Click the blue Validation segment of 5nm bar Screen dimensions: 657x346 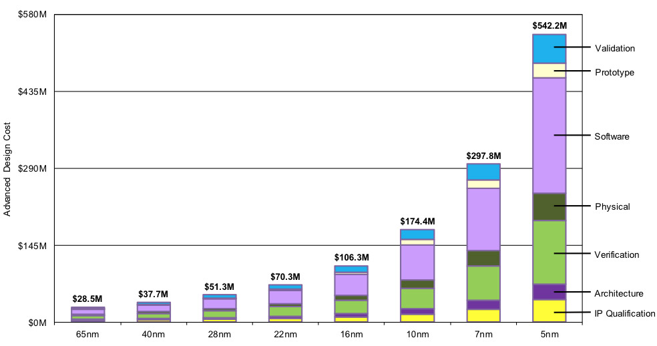click(x=549, y=49)
